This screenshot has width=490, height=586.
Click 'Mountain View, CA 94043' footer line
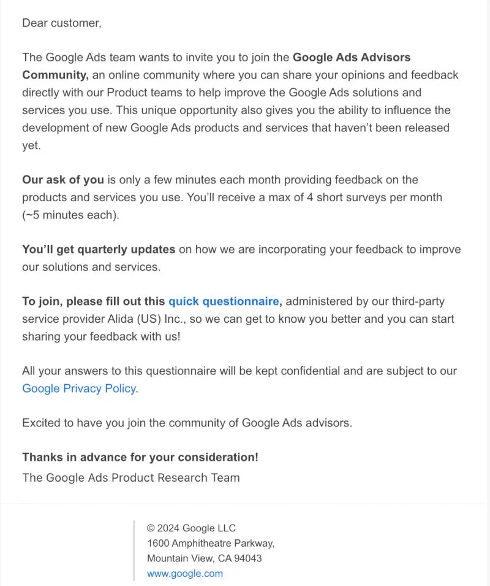205,558
